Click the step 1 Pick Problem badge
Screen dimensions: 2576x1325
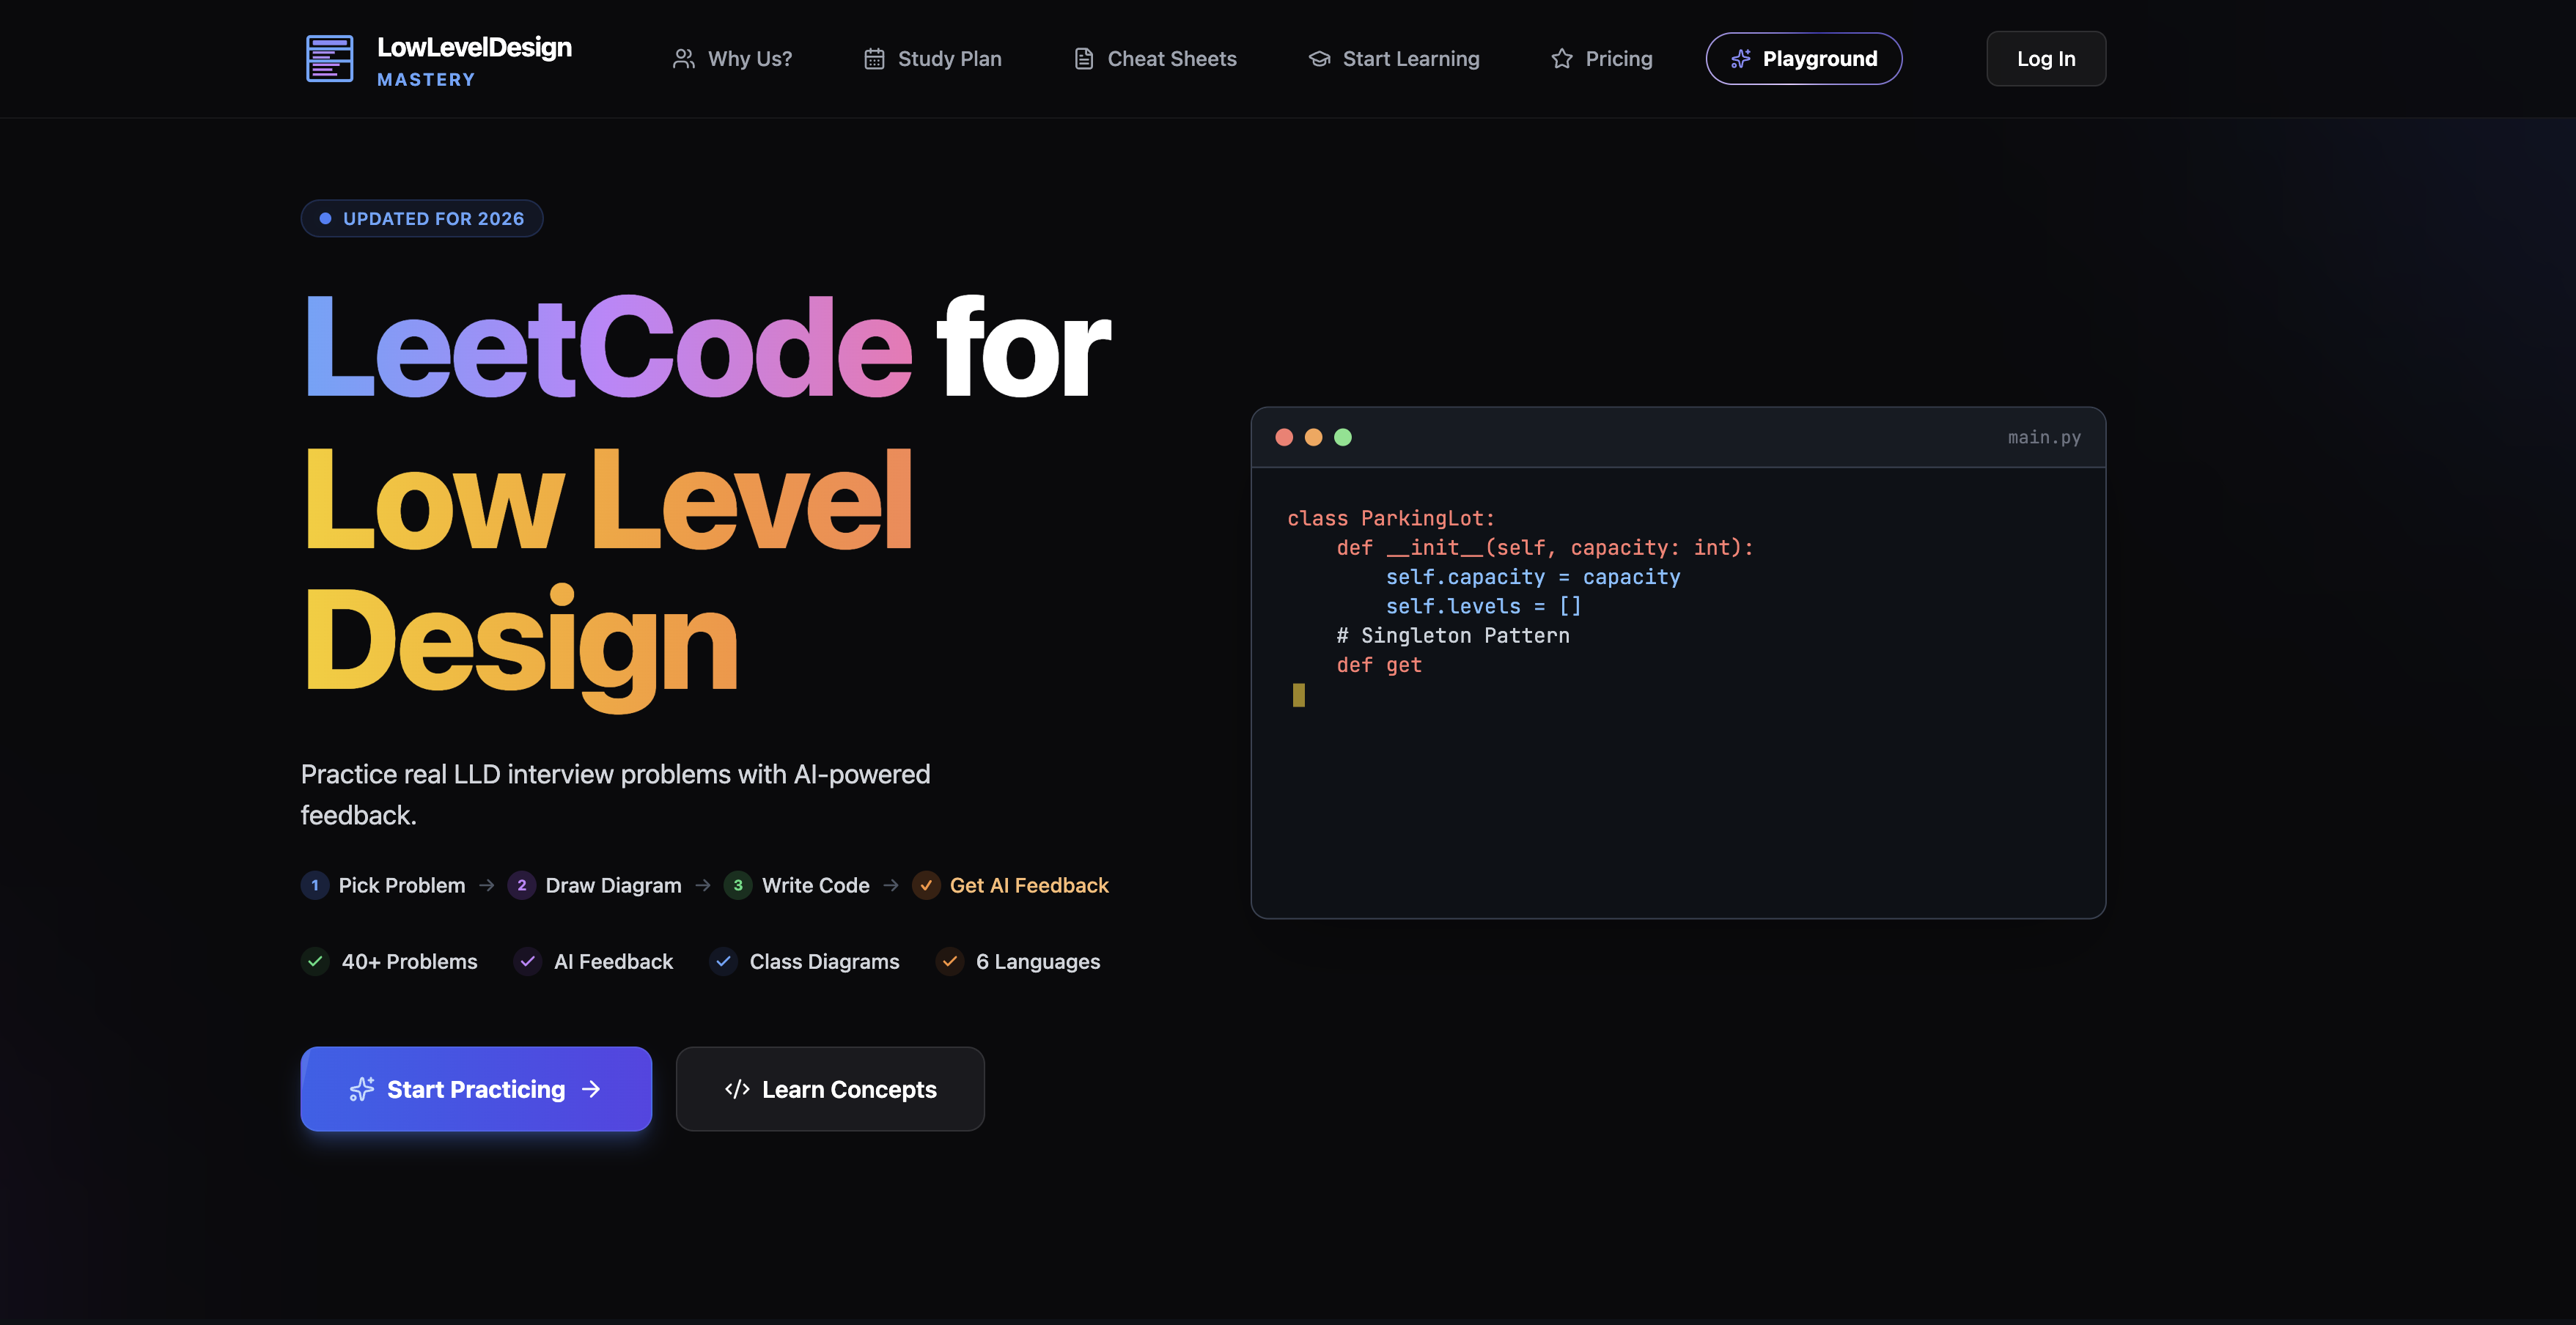315,885
